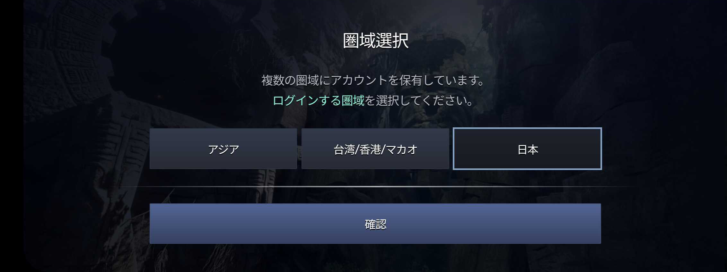The width and height of the screenshot is (727, 272).
Task: Choose the 台湾/香港/マカオ region
Action: pos(375,149)
